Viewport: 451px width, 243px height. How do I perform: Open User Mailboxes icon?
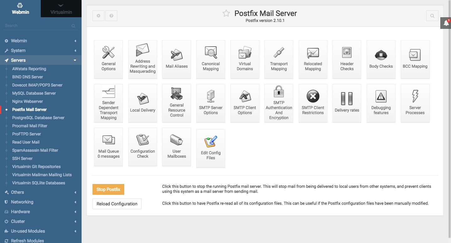click(177, 147)
